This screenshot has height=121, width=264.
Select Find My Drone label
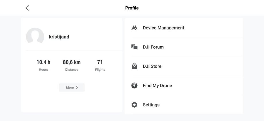(157, 86)
